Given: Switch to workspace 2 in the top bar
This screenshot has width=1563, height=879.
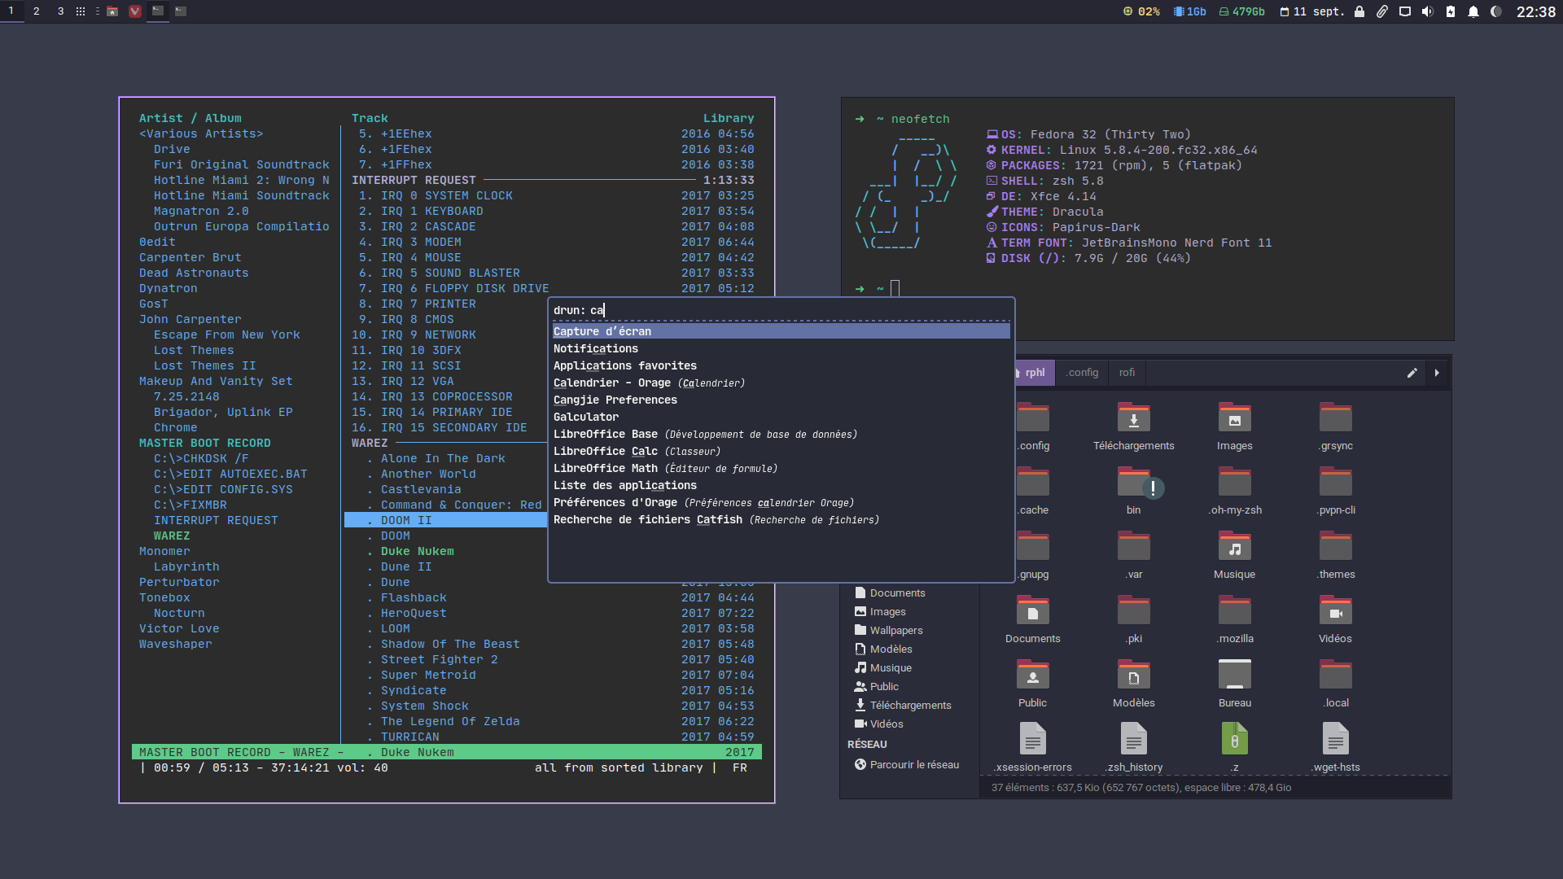Looking at the screenshot, I should coord(37,11).
